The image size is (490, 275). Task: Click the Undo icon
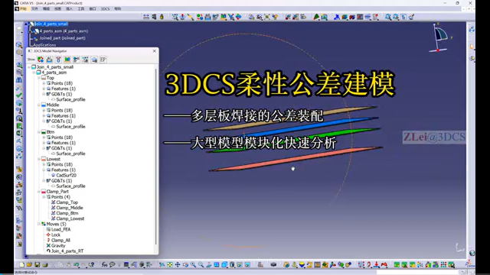point(76,265)
